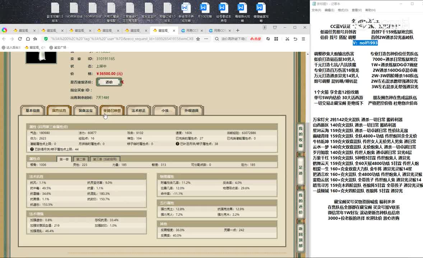Click the highlighted text V: noif1993 in Notepad
This screenshot has height=258, width=423.
[365, 43]
